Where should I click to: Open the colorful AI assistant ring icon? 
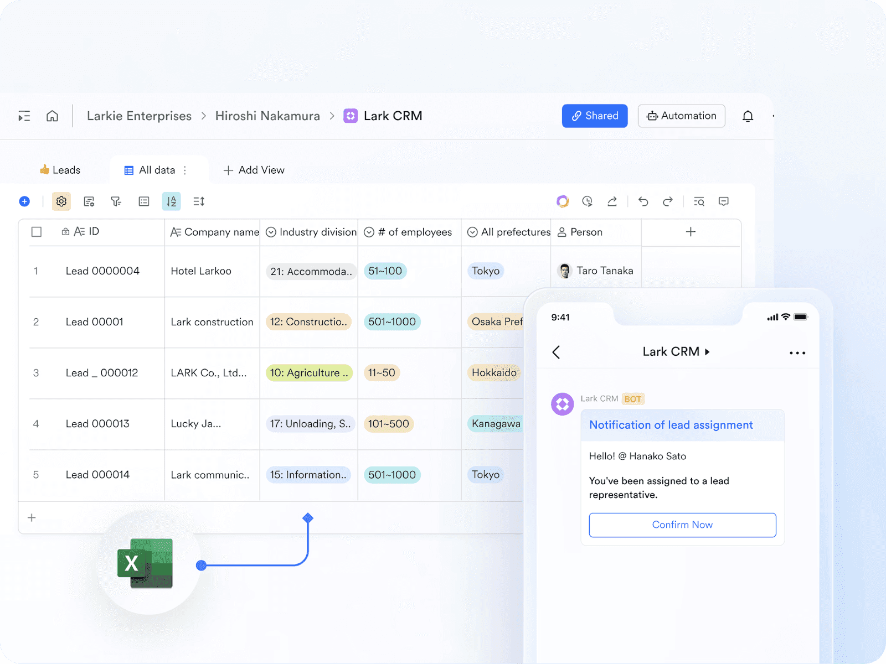[x=563, y=201]
